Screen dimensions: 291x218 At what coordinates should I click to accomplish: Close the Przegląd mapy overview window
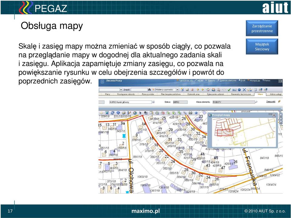tap(274, 115)
